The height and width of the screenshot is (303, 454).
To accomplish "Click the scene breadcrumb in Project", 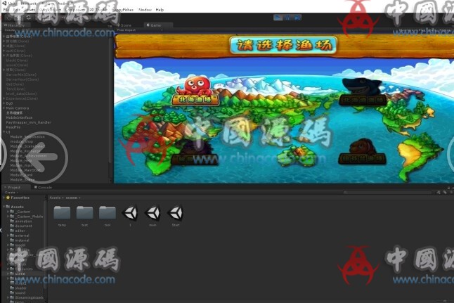I will (71, 198).
